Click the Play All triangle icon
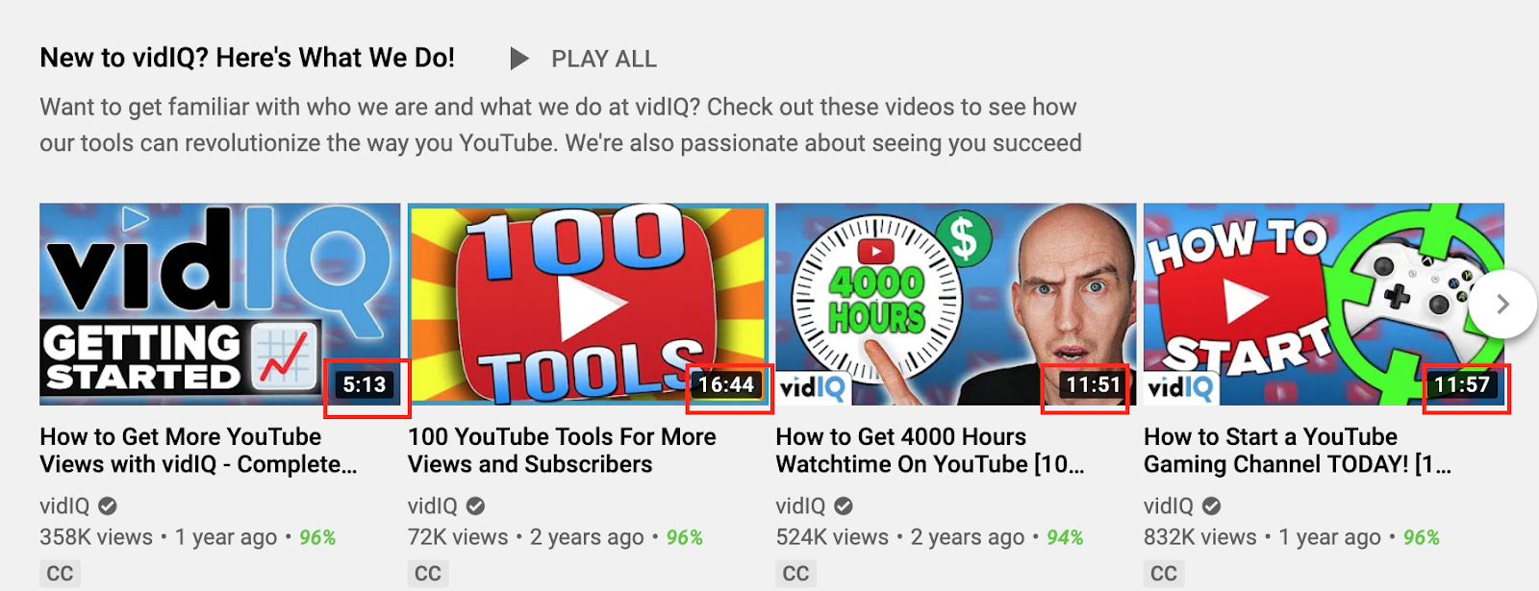 coord(519,60)
